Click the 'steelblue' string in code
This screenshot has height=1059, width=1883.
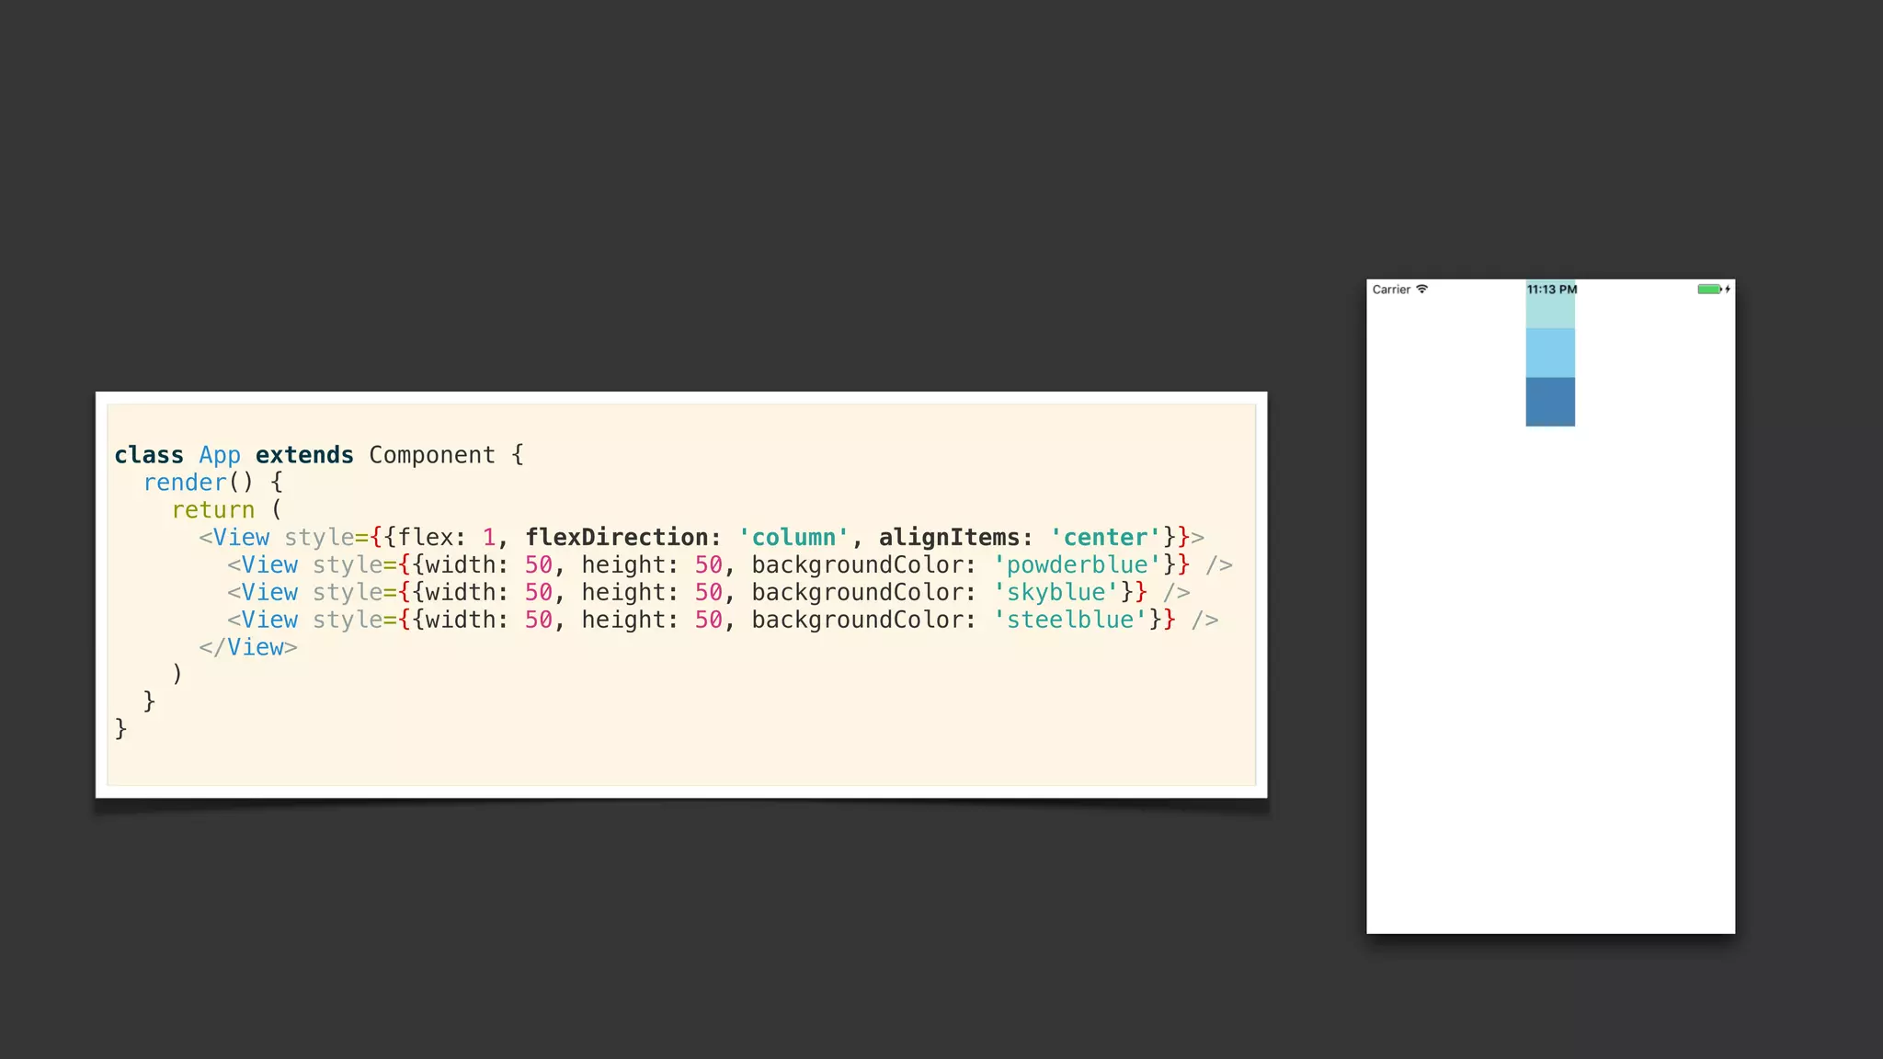tap(1069, 621)
